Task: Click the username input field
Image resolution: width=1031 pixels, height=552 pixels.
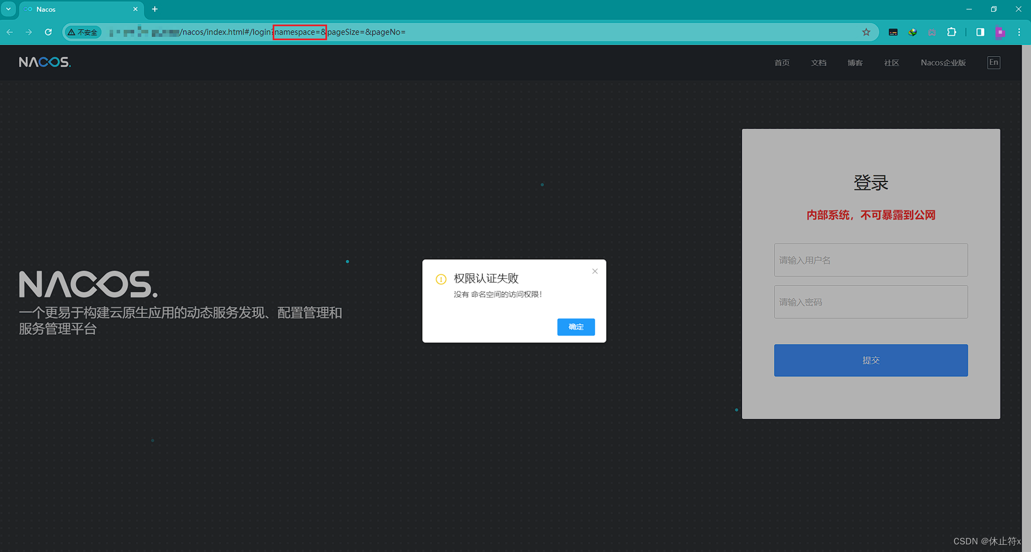Action: [871, 260]
